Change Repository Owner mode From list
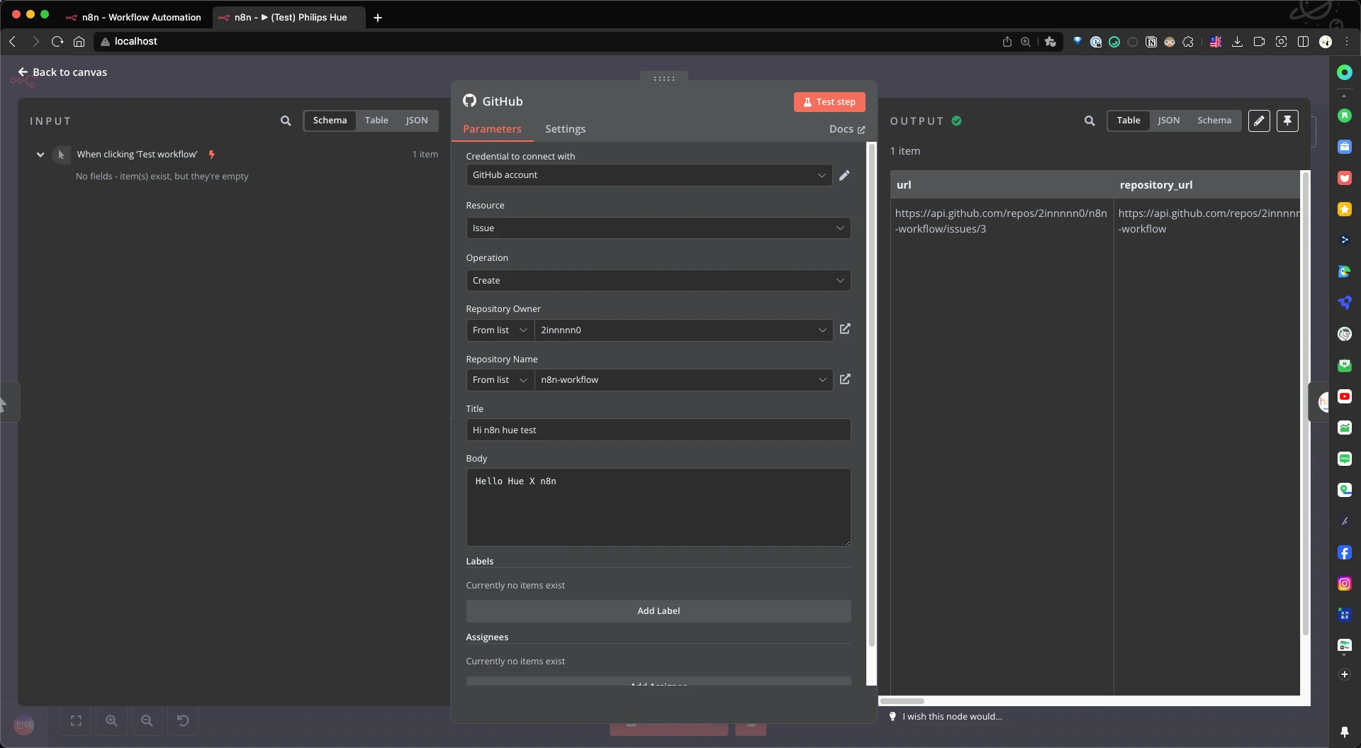Screen dimensions: 1361x748 click(500, 330)
